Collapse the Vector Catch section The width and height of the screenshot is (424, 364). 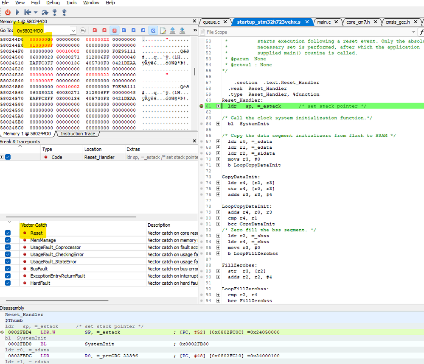[9, 222]
